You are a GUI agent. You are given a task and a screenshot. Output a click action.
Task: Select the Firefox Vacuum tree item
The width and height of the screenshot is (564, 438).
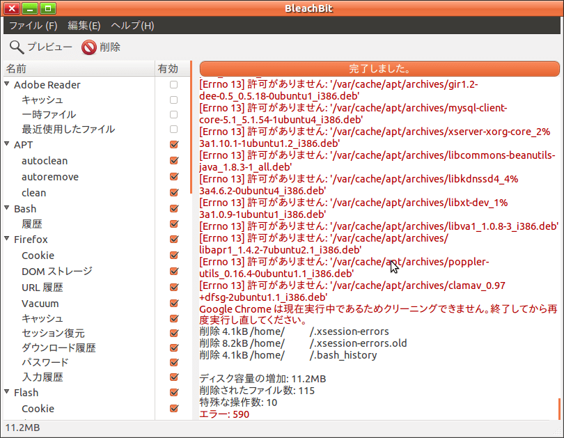point(40,304)
